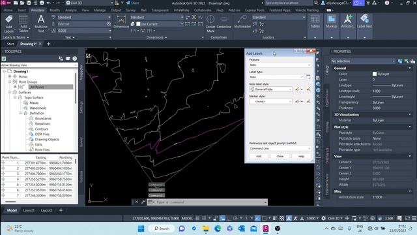Choose the Multileader tool
This screenshot has width=417, height=235.
tap(242, 22)
